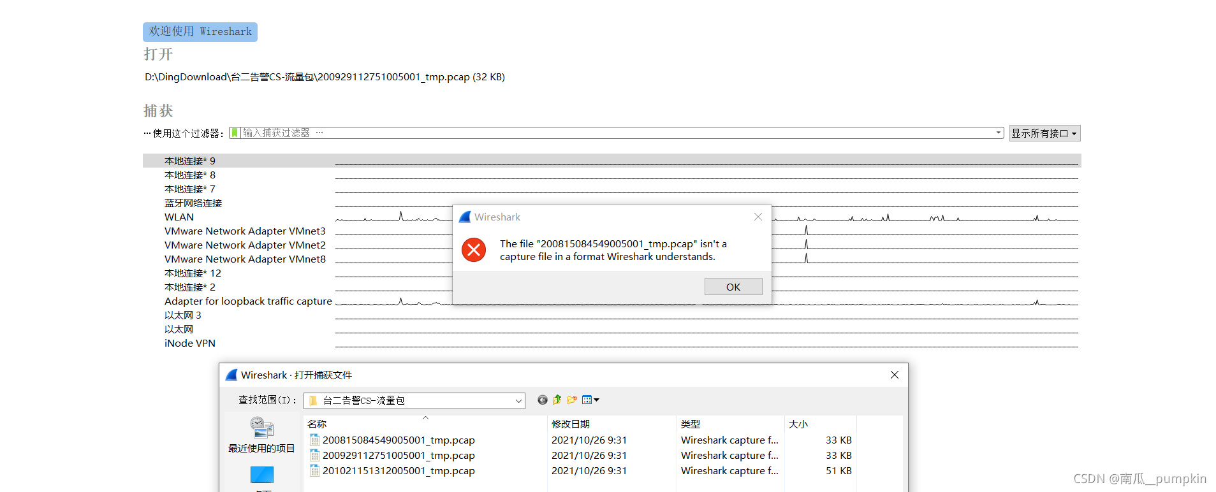1216x492 pixels.
Task: Click the 欢迎使用 Wireshark banner
Action: pos(200,32)
